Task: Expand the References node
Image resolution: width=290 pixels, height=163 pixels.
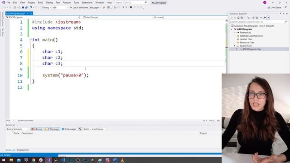Action: pos(234,33)
